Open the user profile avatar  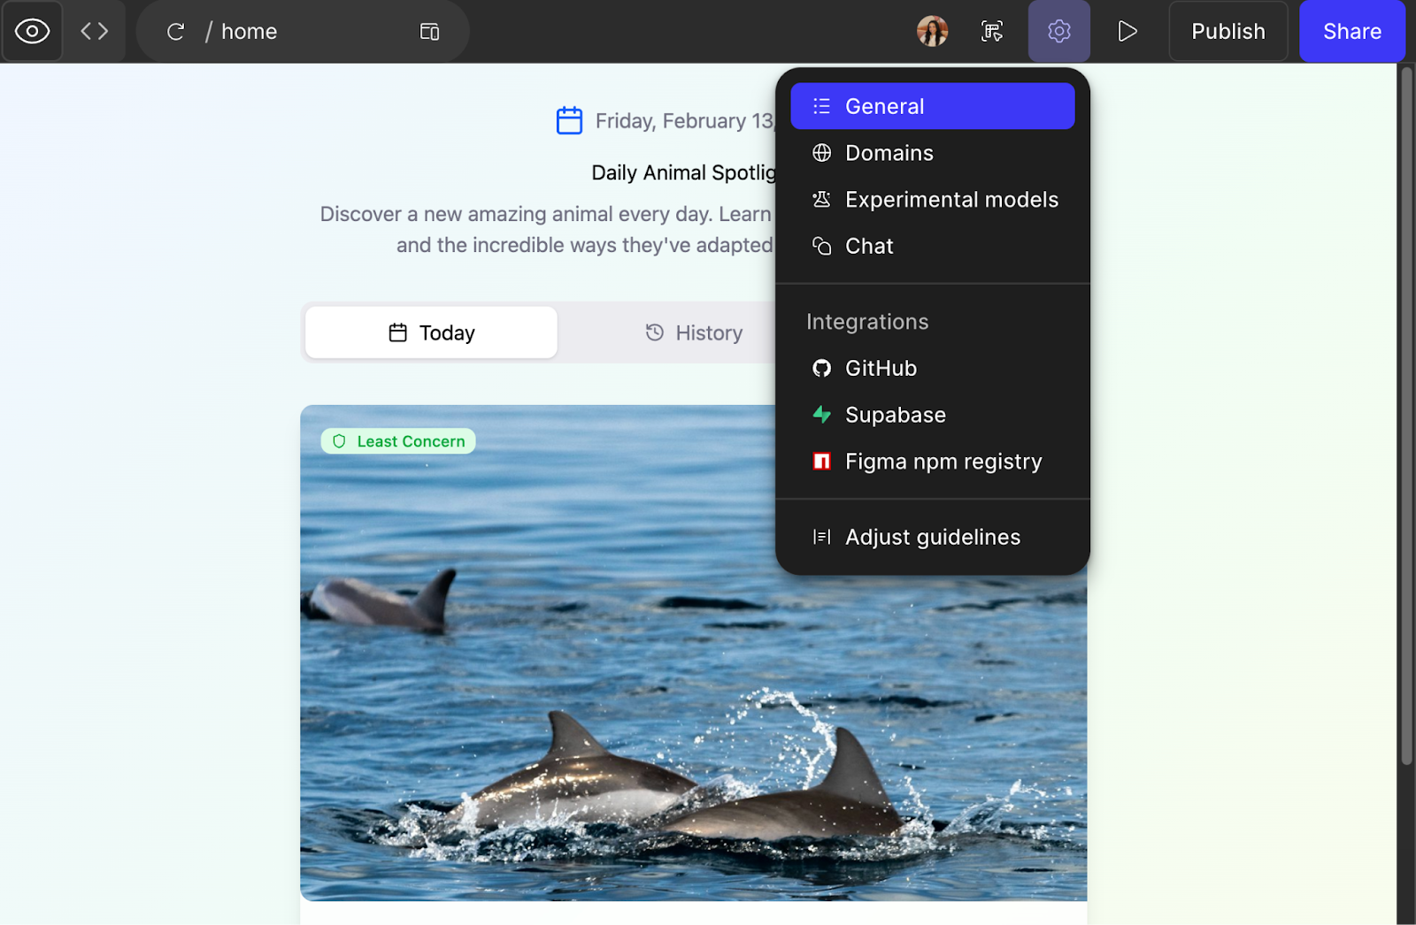coord(932,32)
